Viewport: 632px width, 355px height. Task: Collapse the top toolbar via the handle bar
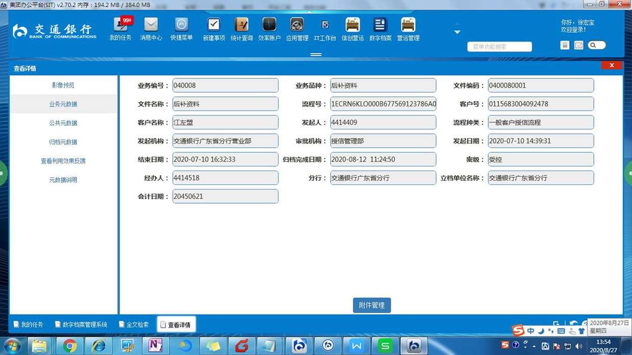[316, 54]
